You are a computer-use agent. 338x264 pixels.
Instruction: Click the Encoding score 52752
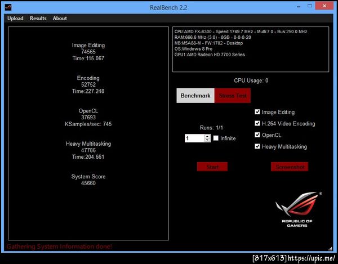88,84
